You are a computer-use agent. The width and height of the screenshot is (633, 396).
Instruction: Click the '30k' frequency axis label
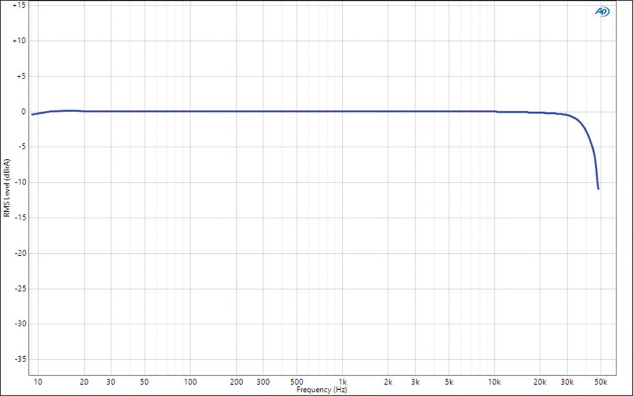[x=567, y=382]
